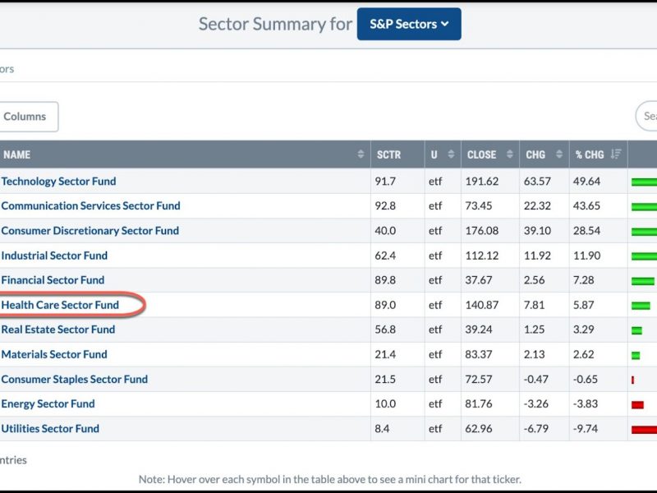Image resolution: width=657 pixels, height=493 pixels.
Task: Click the CHG column sort arrows
Action: (559, 154)
